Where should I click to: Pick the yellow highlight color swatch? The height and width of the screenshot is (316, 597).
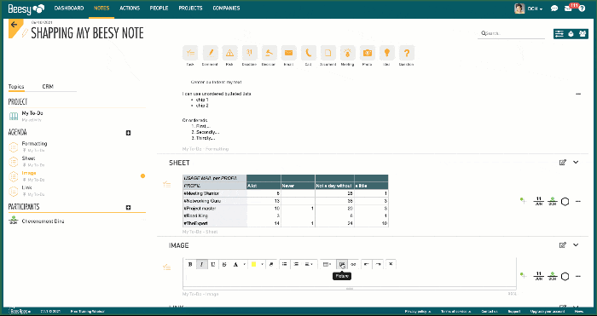click(x=254, y=264)
